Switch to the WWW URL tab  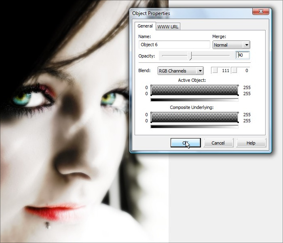click(168, 27)
